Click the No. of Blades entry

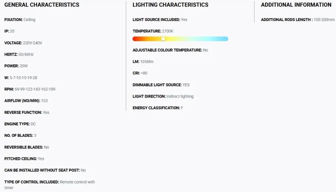click(x=20, y=136)
